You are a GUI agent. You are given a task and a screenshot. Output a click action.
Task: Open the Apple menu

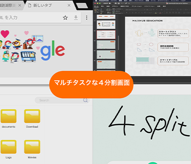click(x=96, y=1)
